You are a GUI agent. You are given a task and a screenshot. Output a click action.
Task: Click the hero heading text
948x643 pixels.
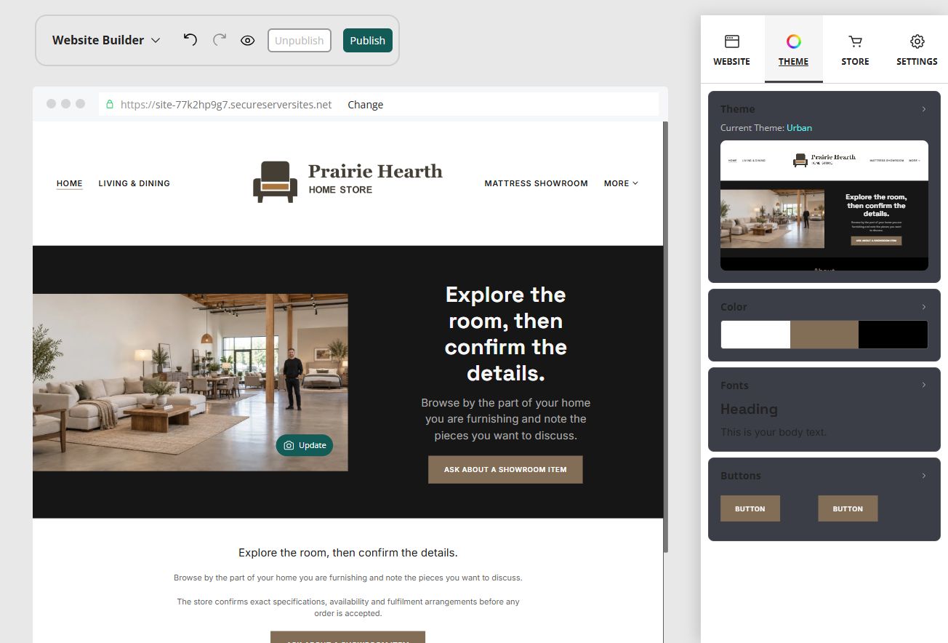(x=506, y=334)
